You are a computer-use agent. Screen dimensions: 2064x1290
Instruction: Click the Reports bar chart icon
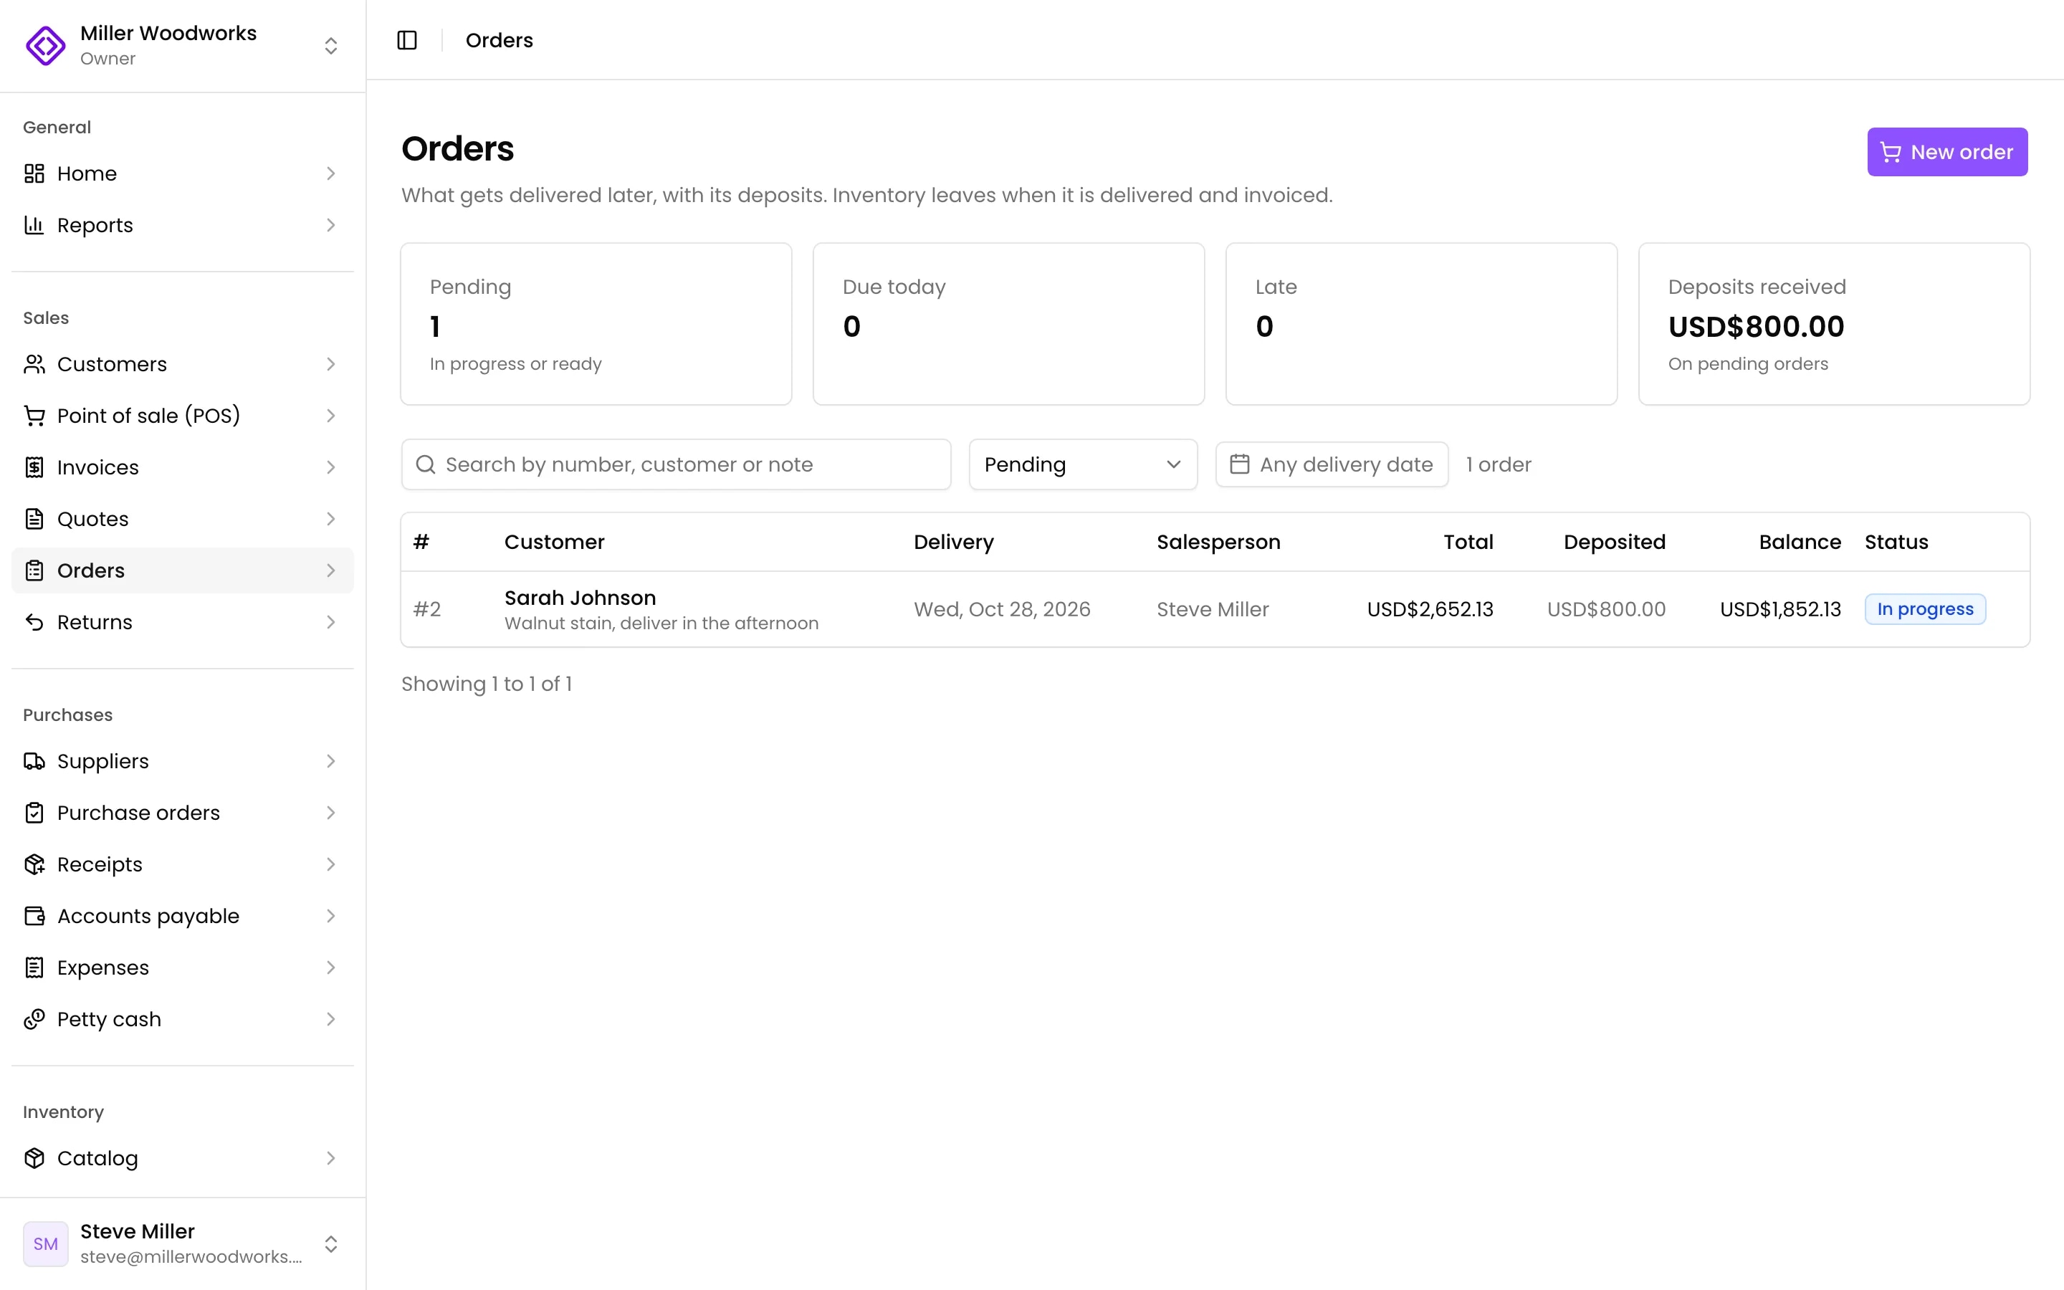point(34,225)
